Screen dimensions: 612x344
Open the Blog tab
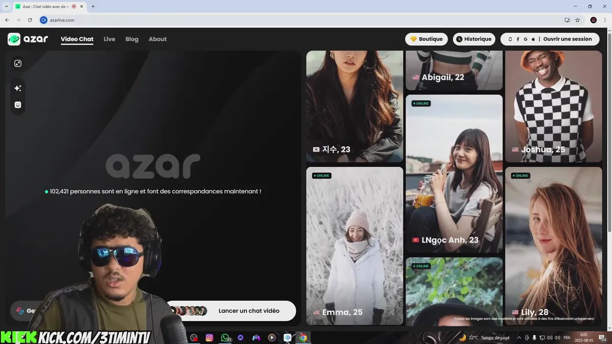(x=132, y=39)
